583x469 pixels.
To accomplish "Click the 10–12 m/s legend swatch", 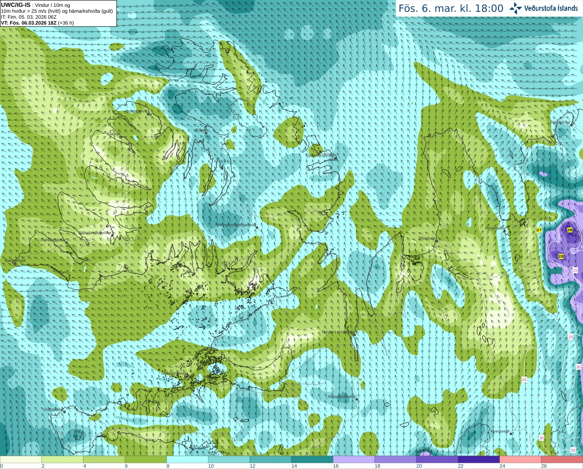I will [229, 459].
